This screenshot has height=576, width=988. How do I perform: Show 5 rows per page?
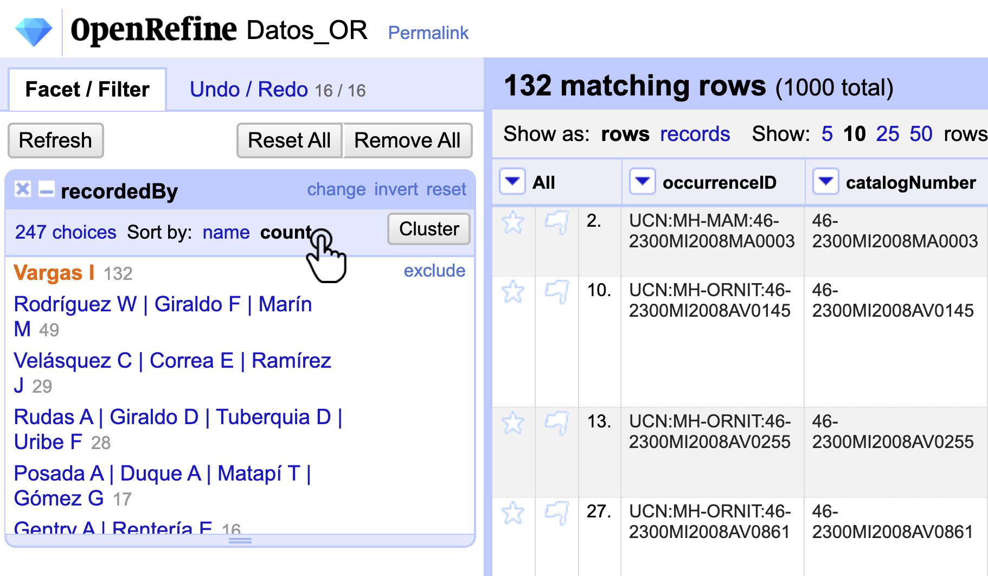(x=827, y=134)
